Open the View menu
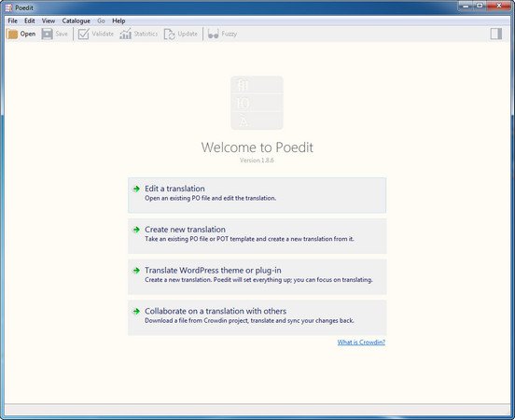 pos(49,21)
